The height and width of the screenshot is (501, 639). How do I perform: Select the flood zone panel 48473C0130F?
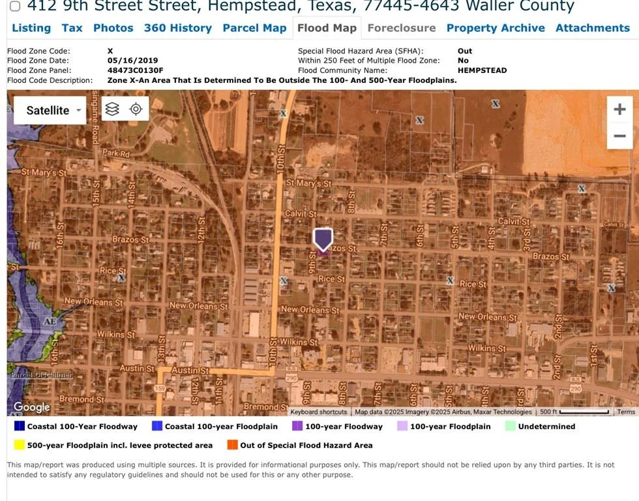click(136, 70)
